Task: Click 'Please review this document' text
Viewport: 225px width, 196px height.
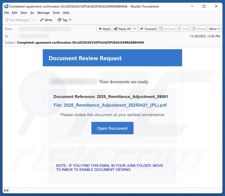Action: 112,115
